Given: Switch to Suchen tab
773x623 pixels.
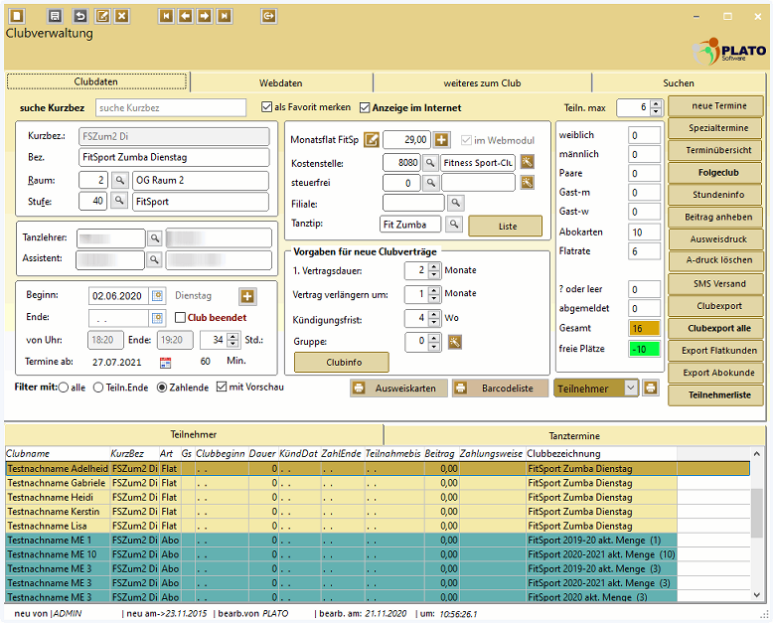Looking at the screenshot, I should (x=679, y=82).
